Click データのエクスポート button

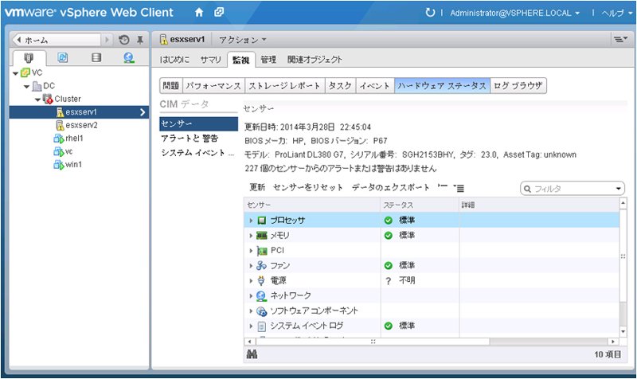391,187
